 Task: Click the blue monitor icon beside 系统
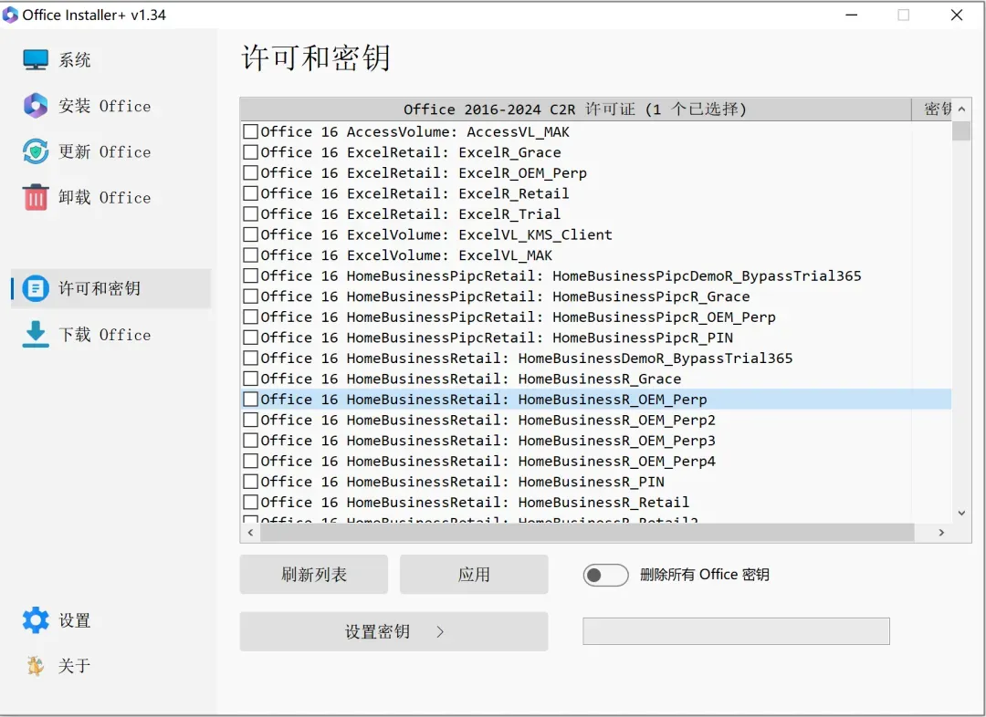[36, 59]
